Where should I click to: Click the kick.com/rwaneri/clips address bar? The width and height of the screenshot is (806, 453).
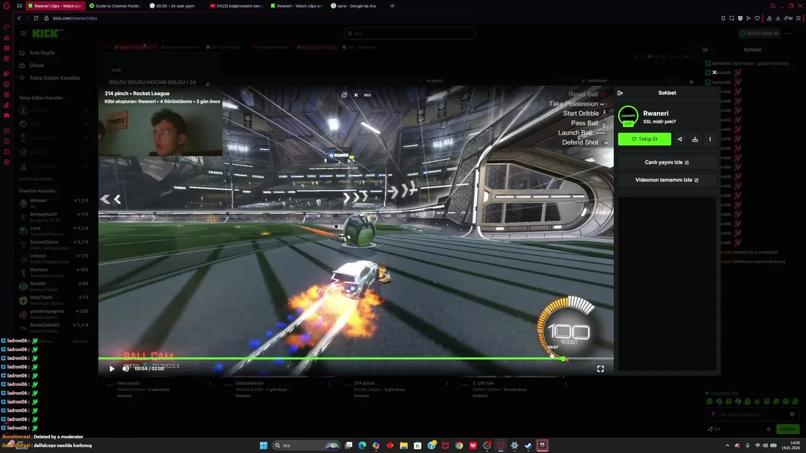75,18
